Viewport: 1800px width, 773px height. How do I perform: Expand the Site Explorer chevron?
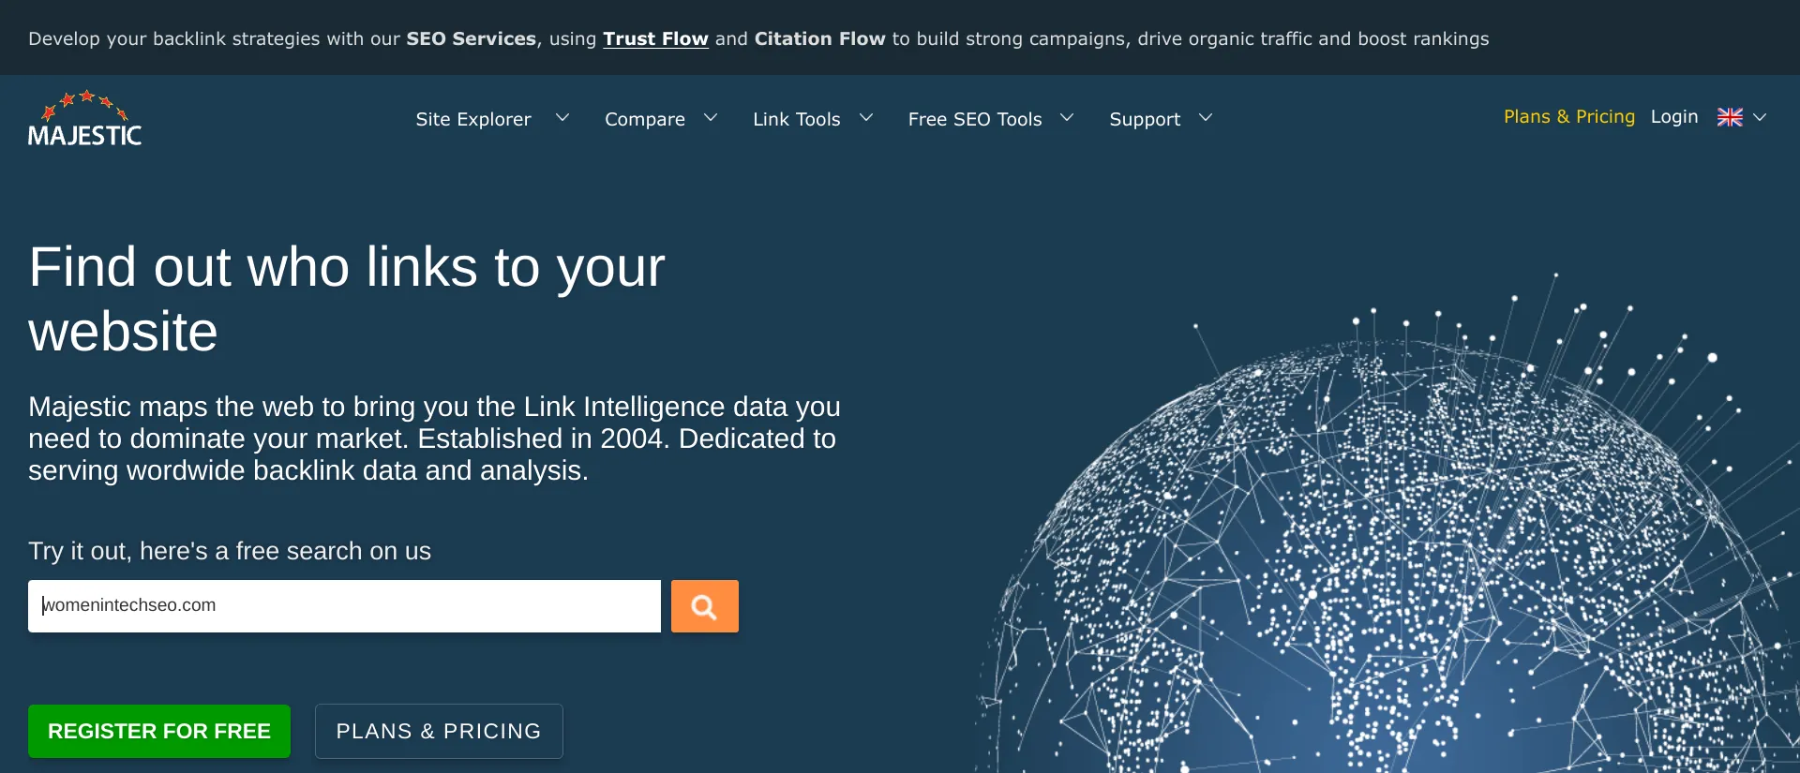pos(562,118)
